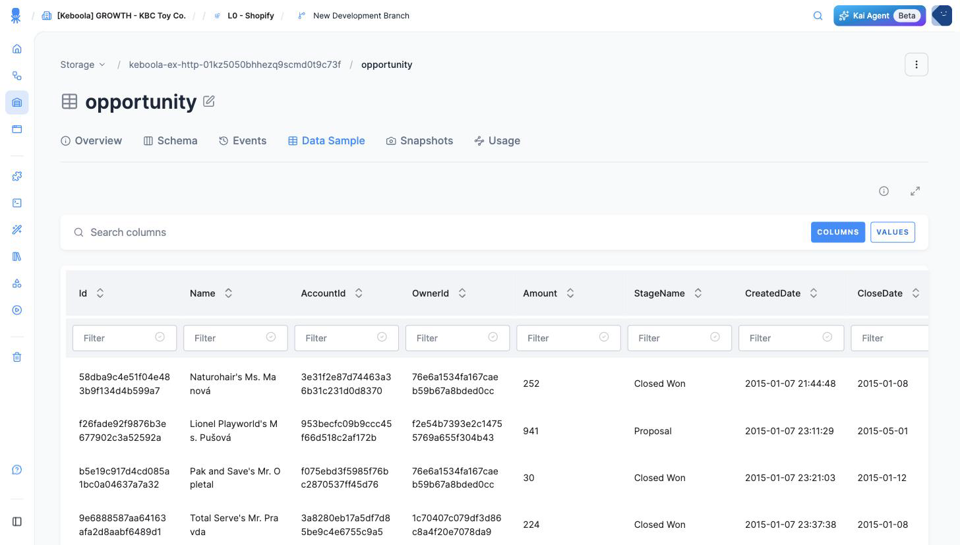
Task: Open the Transformations wand icon in sidebar
Action: click(17, 229)
